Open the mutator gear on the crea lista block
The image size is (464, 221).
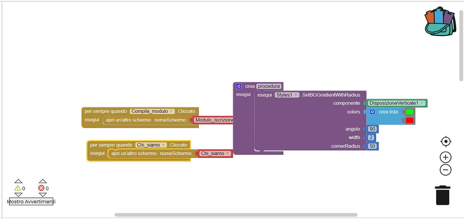pos(372,112)
